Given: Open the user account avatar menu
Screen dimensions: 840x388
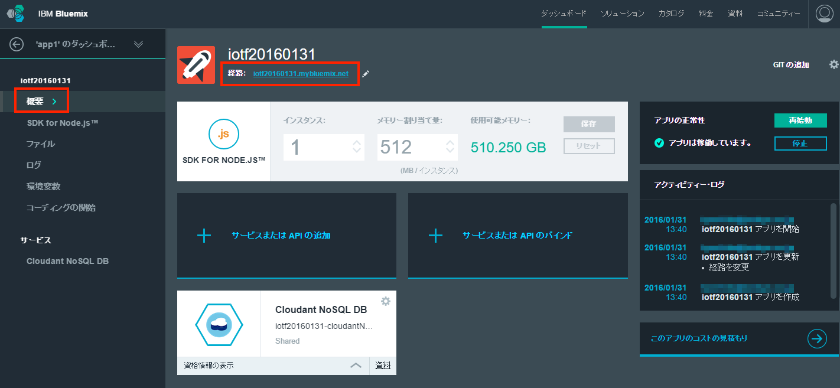Looking at the screenshot, I should point(824,14).
